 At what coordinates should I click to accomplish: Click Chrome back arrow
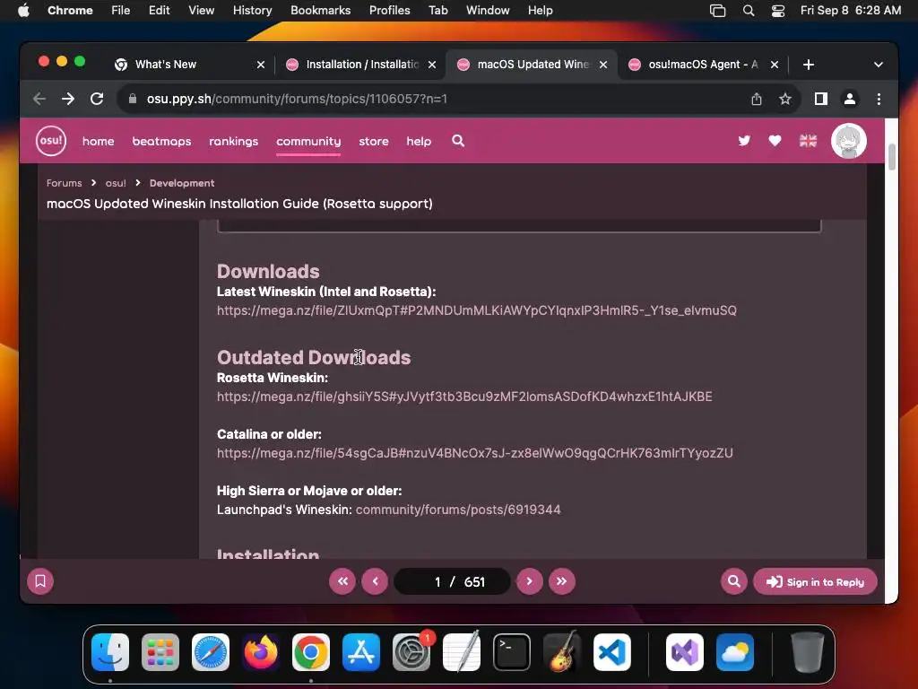point(39,99)
